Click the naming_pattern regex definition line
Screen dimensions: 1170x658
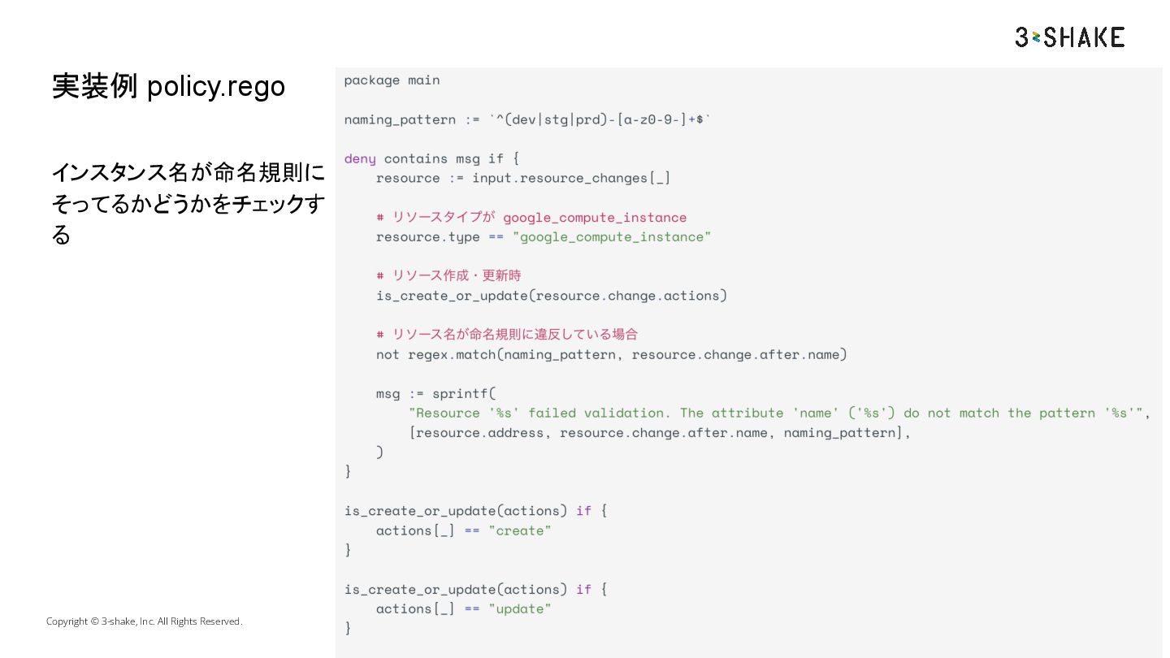[527, 119]
